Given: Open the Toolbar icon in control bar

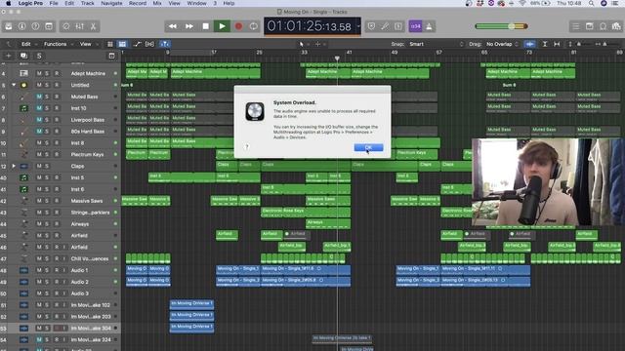Looking at the screenshot, I should [x=49, y=26].
